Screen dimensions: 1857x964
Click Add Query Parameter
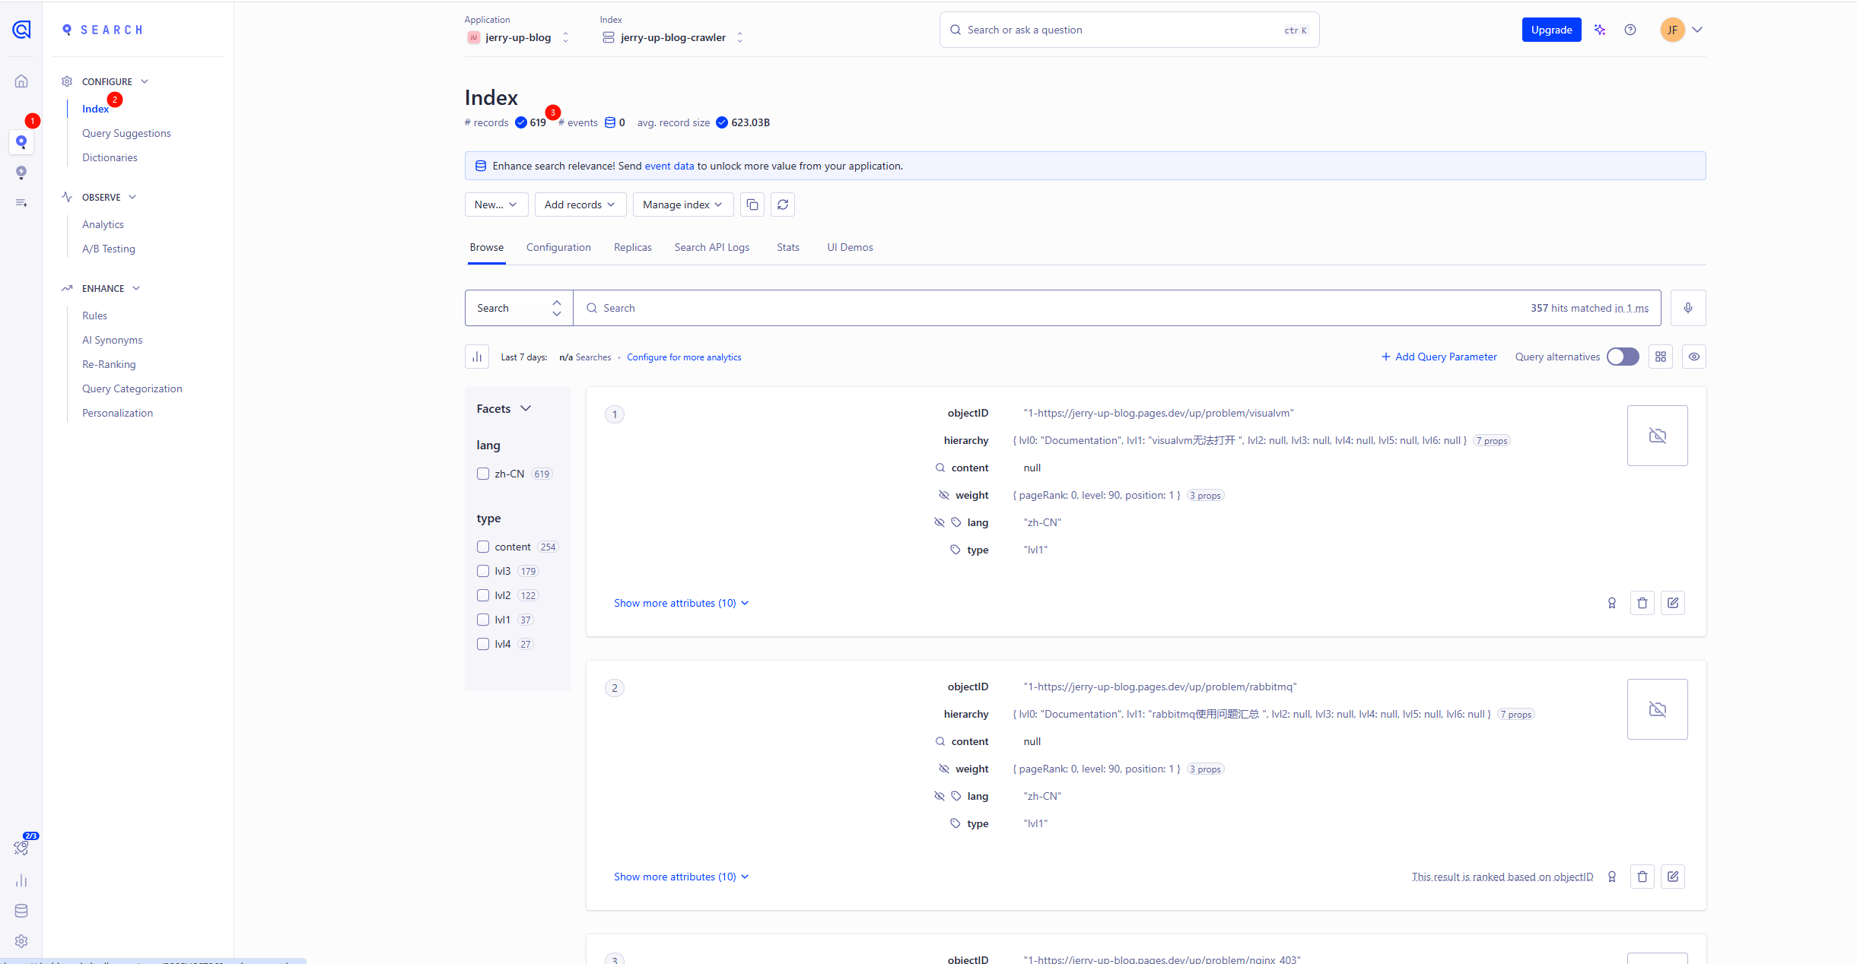point(1439,357)
